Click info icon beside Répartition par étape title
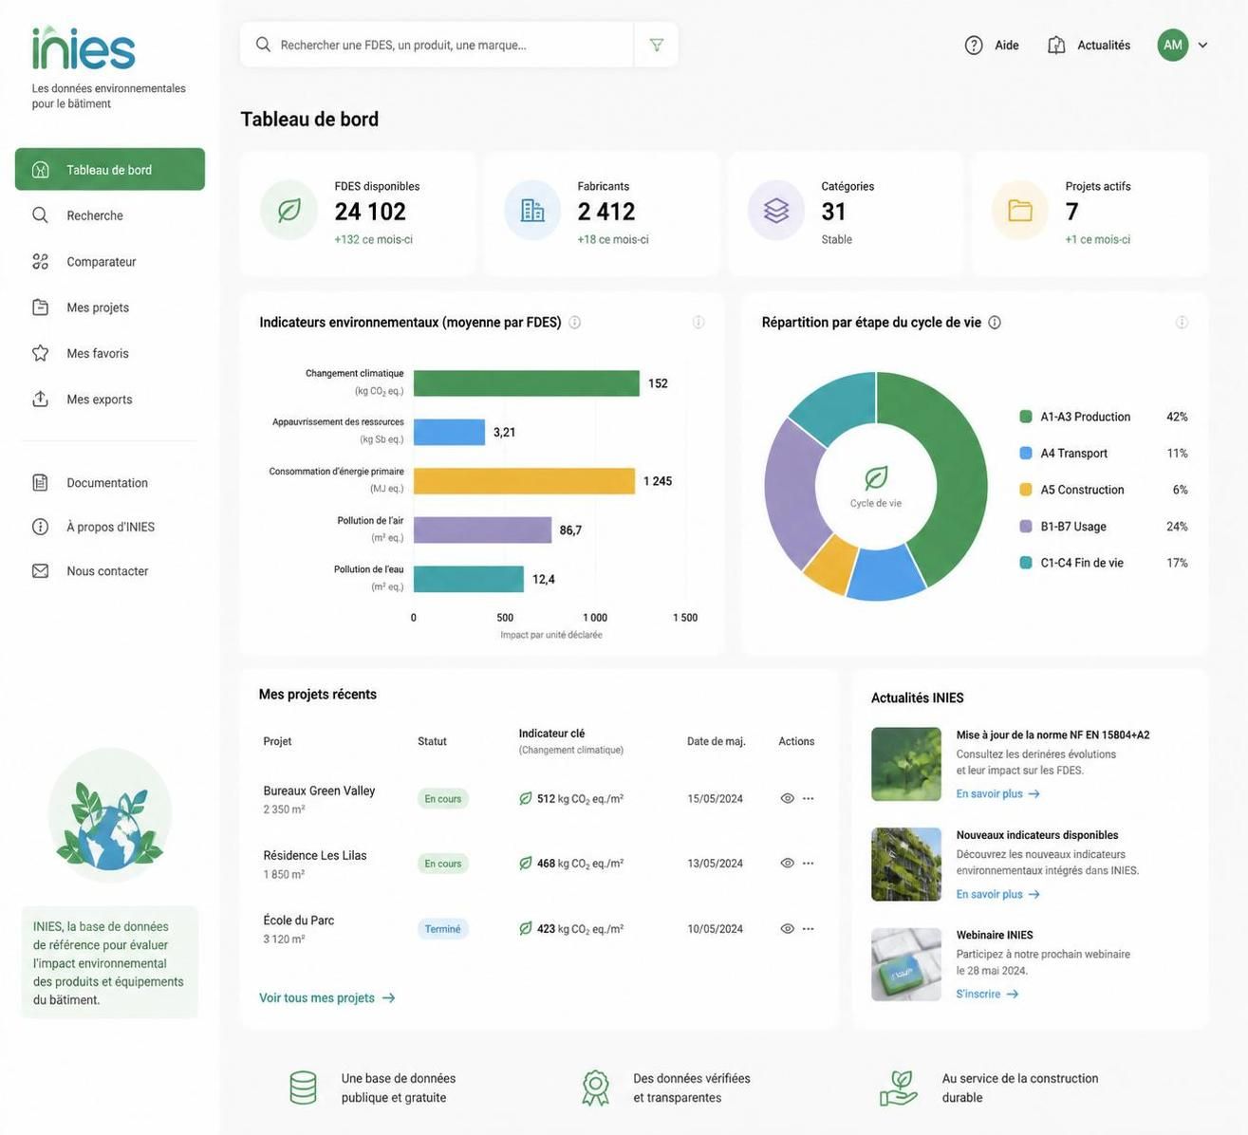Viewport: 1248px width, 1135px height. (x=995, y=323)
